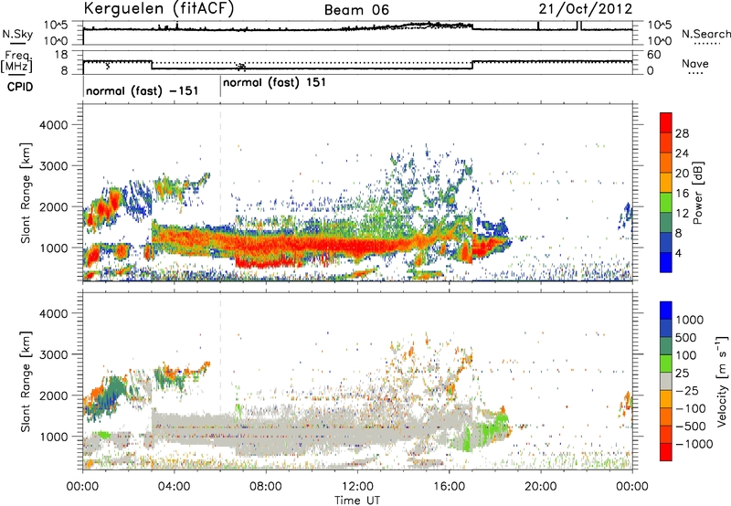Click the "Power [dB]" colorbar title

[697, 193]
